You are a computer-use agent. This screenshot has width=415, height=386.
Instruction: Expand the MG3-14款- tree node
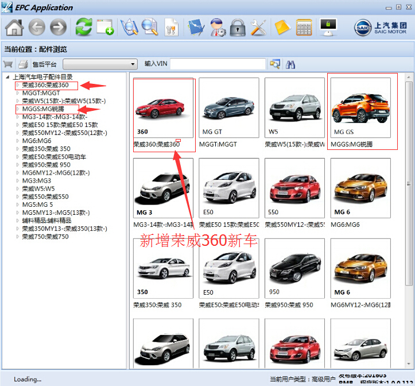tap(18, 117)
